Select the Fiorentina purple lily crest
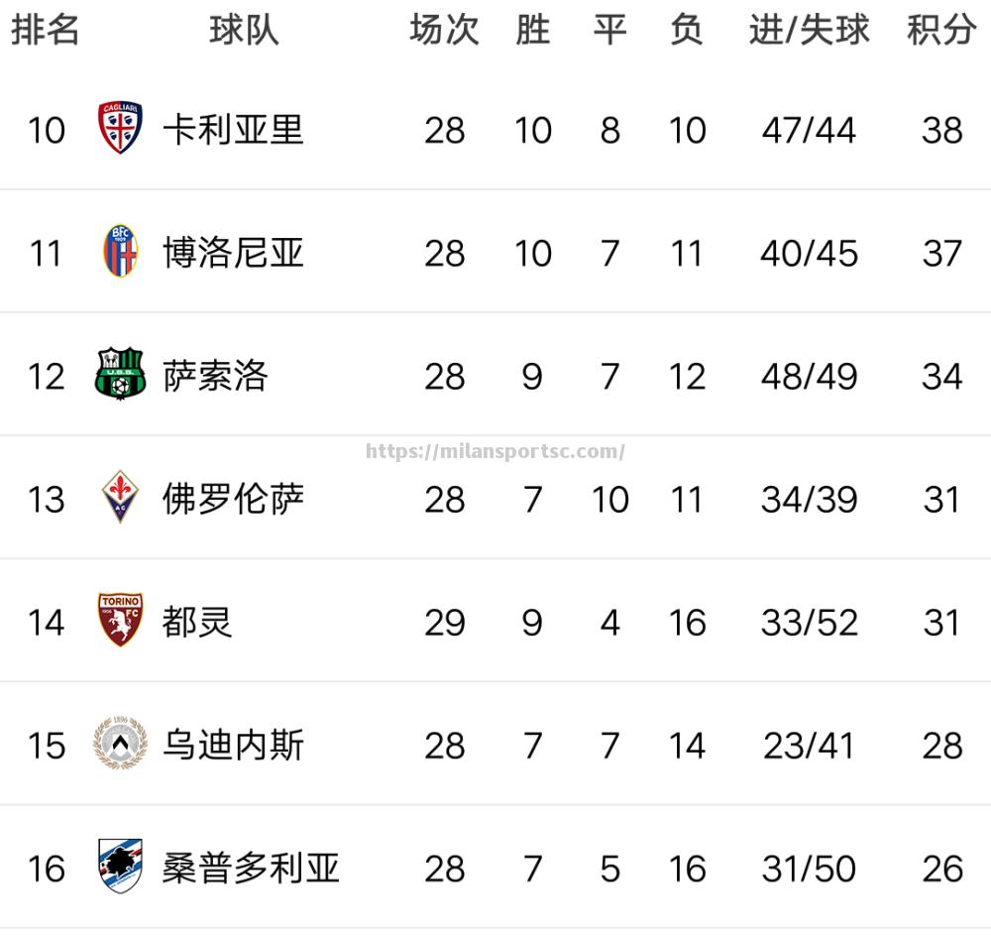The height and width of the screenshot is (937, 991). 120,497
